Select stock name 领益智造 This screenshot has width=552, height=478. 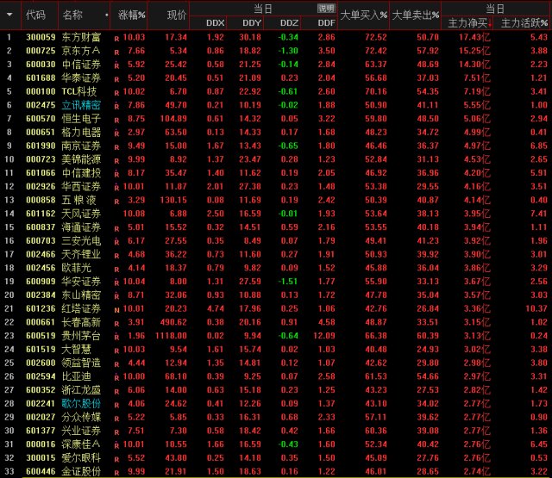pyautogui.click(x=81, y=363)
